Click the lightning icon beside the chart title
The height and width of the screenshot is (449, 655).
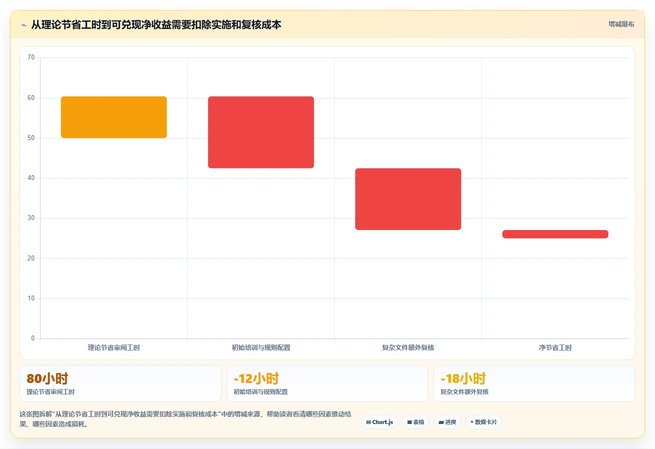coord(24,25)
